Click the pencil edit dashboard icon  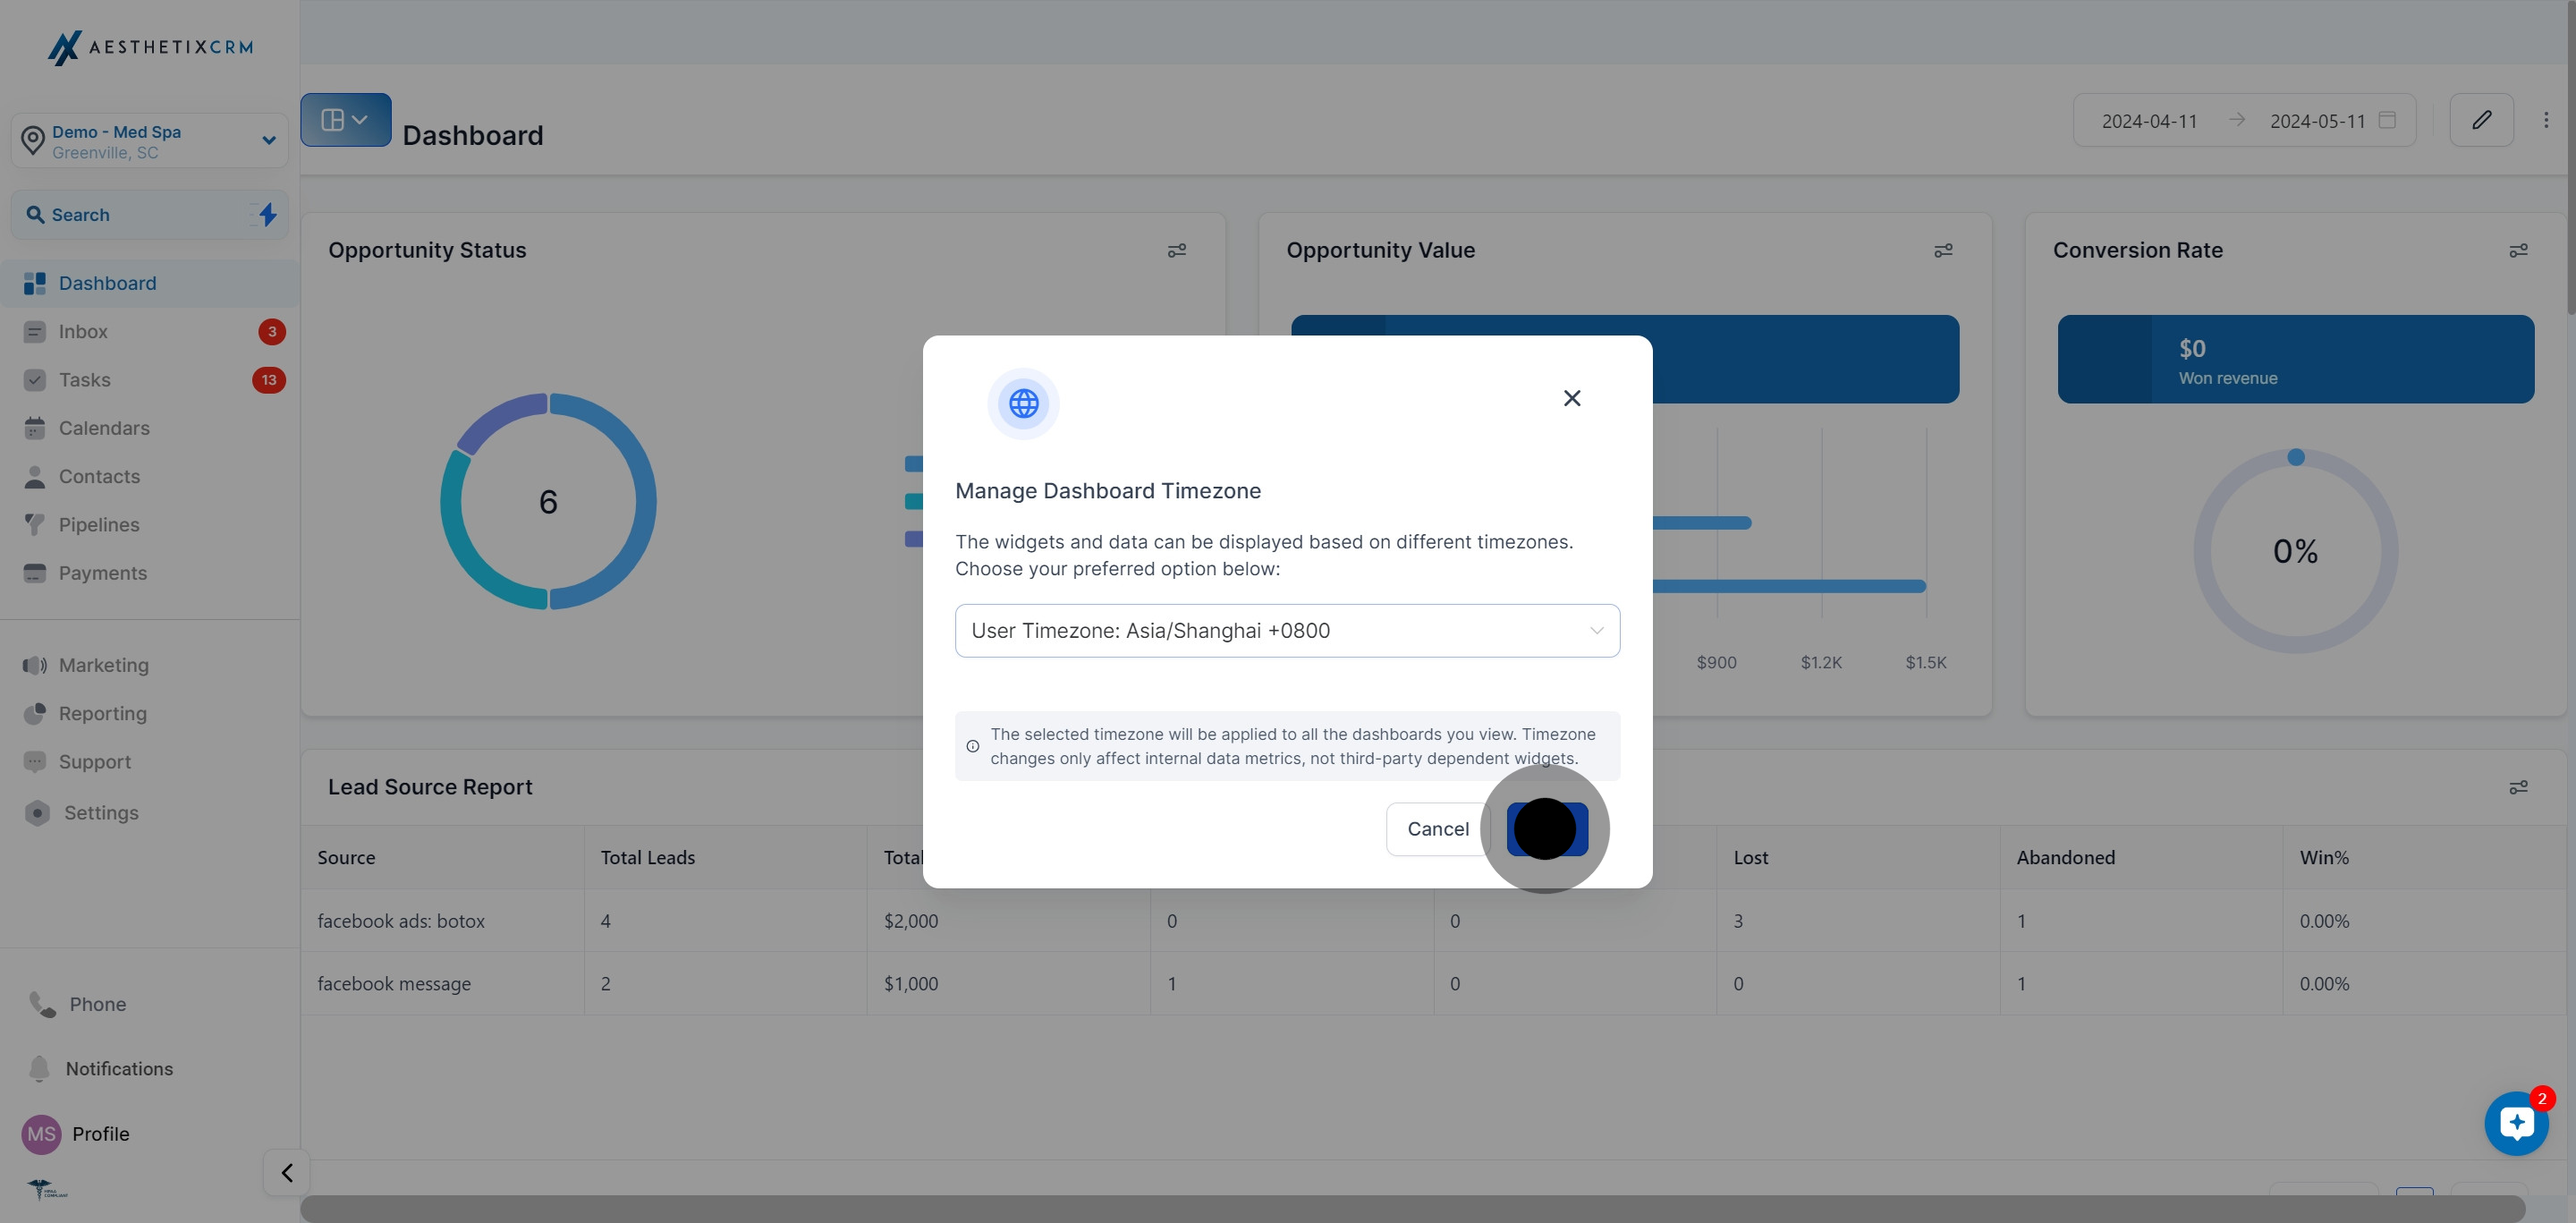pyautogui.click(x=2481, y=120)
